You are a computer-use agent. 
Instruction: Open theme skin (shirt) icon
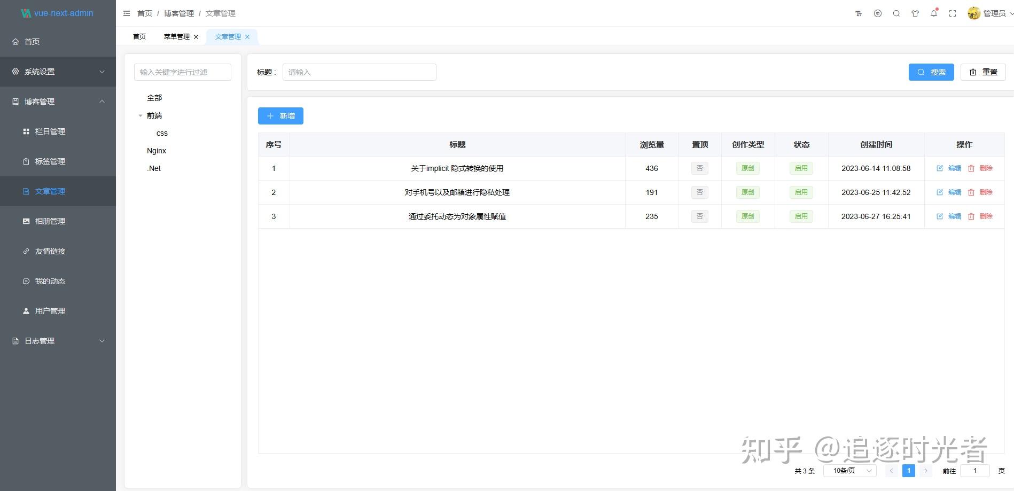click(915, 13)
